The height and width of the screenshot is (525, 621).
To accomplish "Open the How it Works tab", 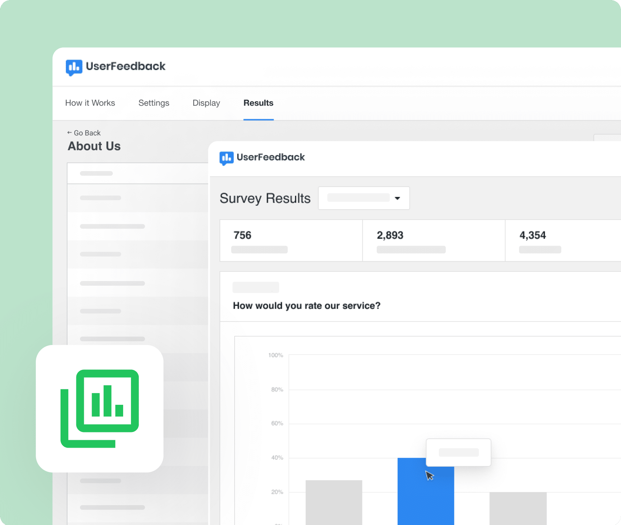I will [x=90, y=103].
